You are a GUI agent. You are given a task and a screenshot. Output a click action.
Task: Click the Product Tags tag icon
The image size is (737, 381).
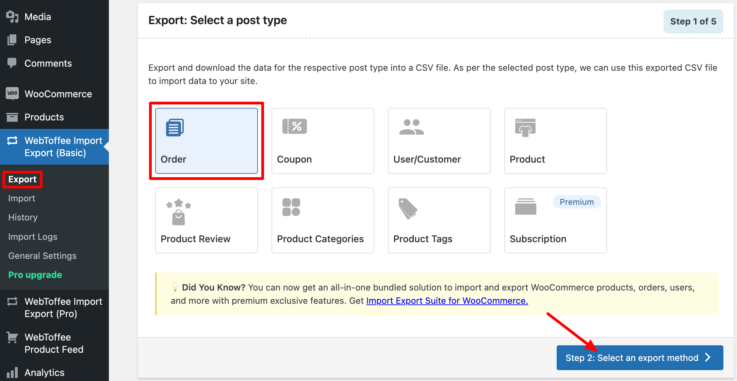click(408, 209)
